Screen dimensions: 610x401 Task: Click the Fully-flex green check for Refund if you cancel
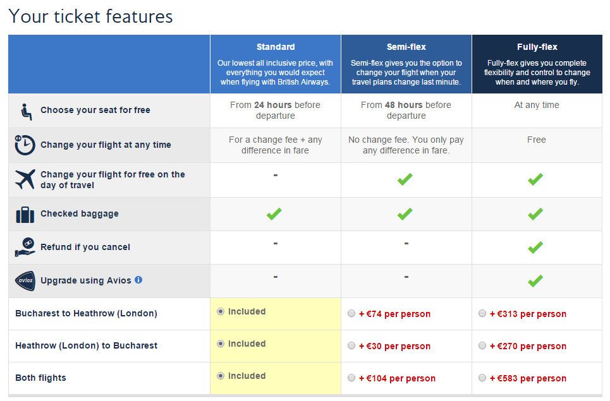tap(535, 248)
